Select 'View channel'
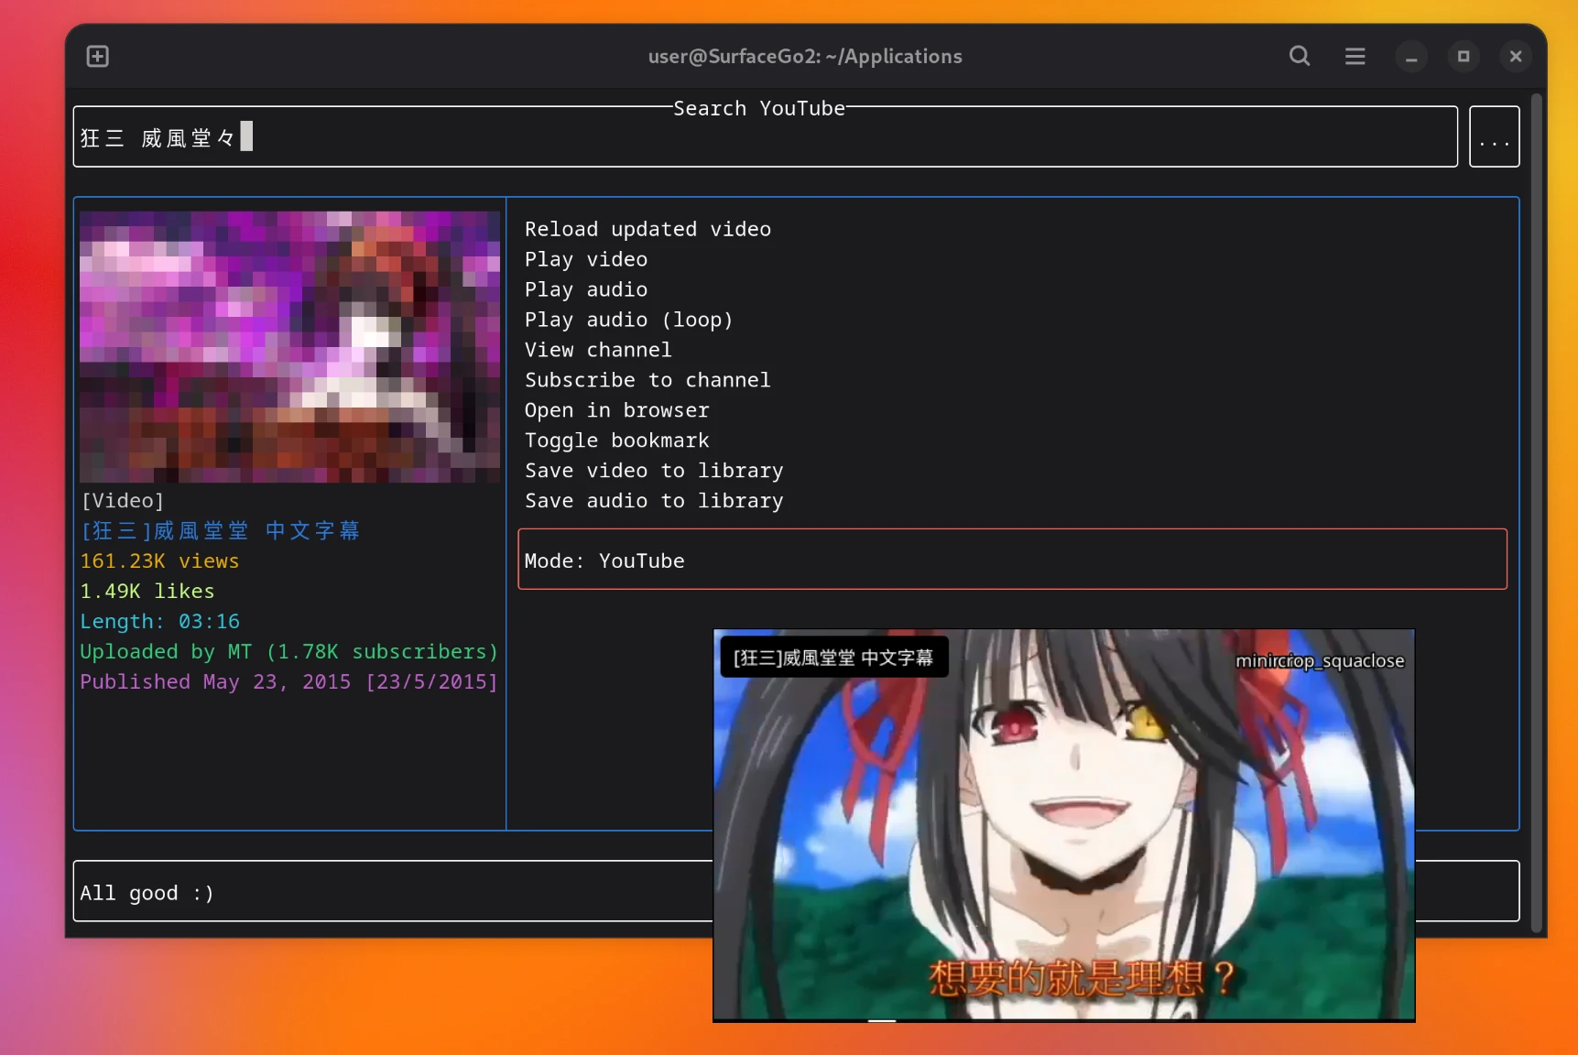This screenshot has width=1578, height=1055. point(597,350)
